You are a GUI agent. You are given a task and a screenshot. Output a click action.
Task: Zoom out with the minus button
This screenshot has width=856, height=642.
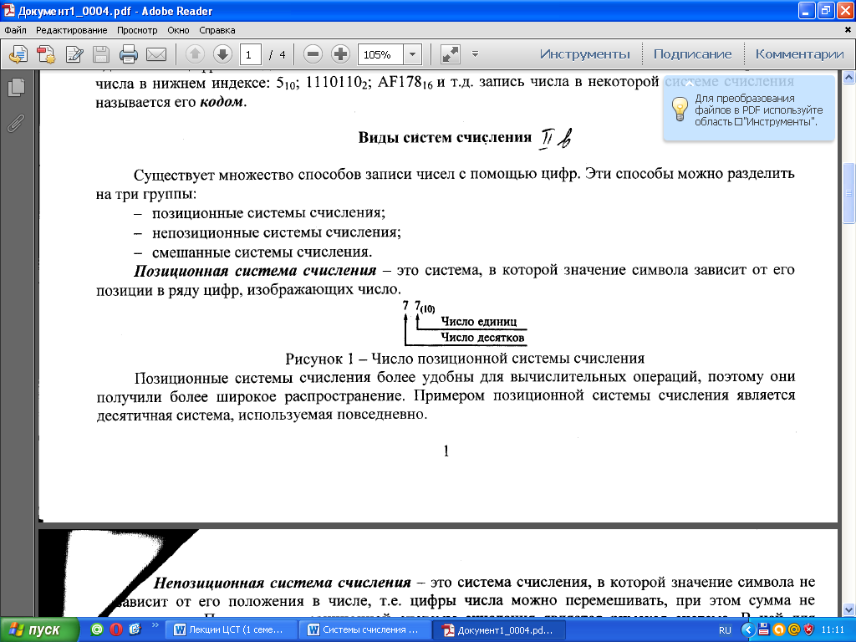tap(313, 54)
